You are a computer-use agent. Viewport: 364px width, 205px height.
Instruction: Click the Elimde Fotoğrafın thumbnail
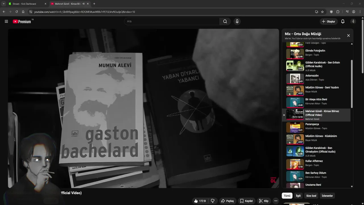pos(295,54)
